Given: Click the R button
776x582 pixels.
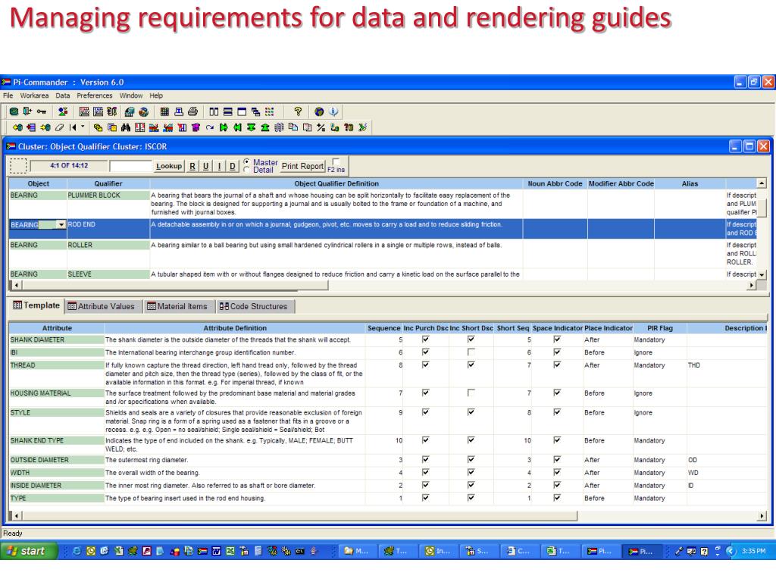Looking at the screenshot, I should [x=192, y=166].
